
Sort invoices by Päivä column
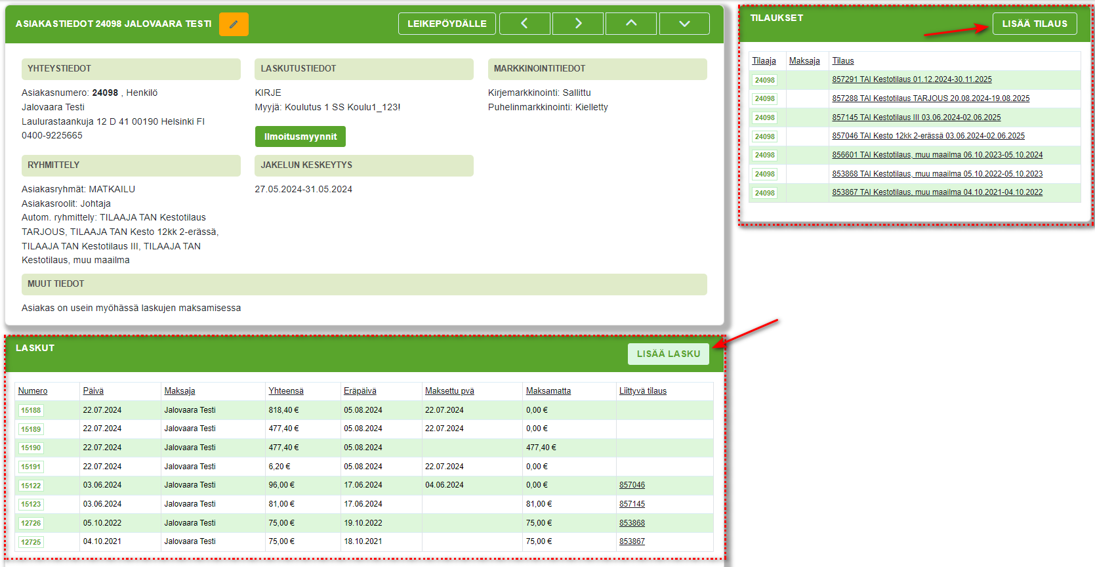93,391
